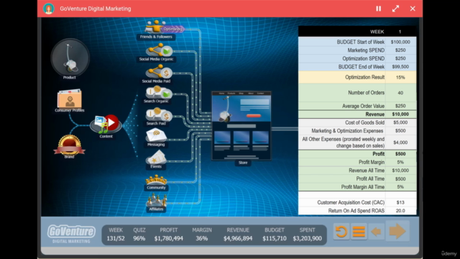Open the Affiliates icon
The width and height of the screenshot is (460, 259).
(x=156, y=200)
